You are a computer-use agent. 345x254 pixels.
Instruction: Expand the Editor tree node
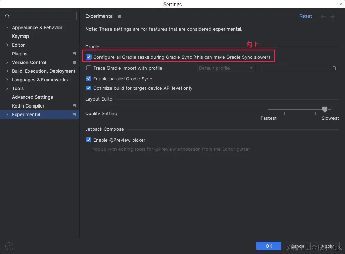[x=7, y=45]
